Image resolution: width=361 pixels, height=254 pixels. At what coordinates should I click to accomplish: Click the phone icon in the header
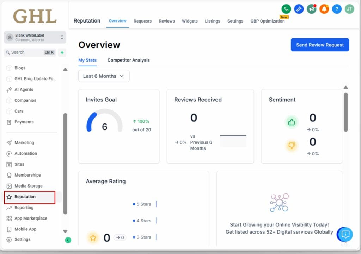pos(286,9)
